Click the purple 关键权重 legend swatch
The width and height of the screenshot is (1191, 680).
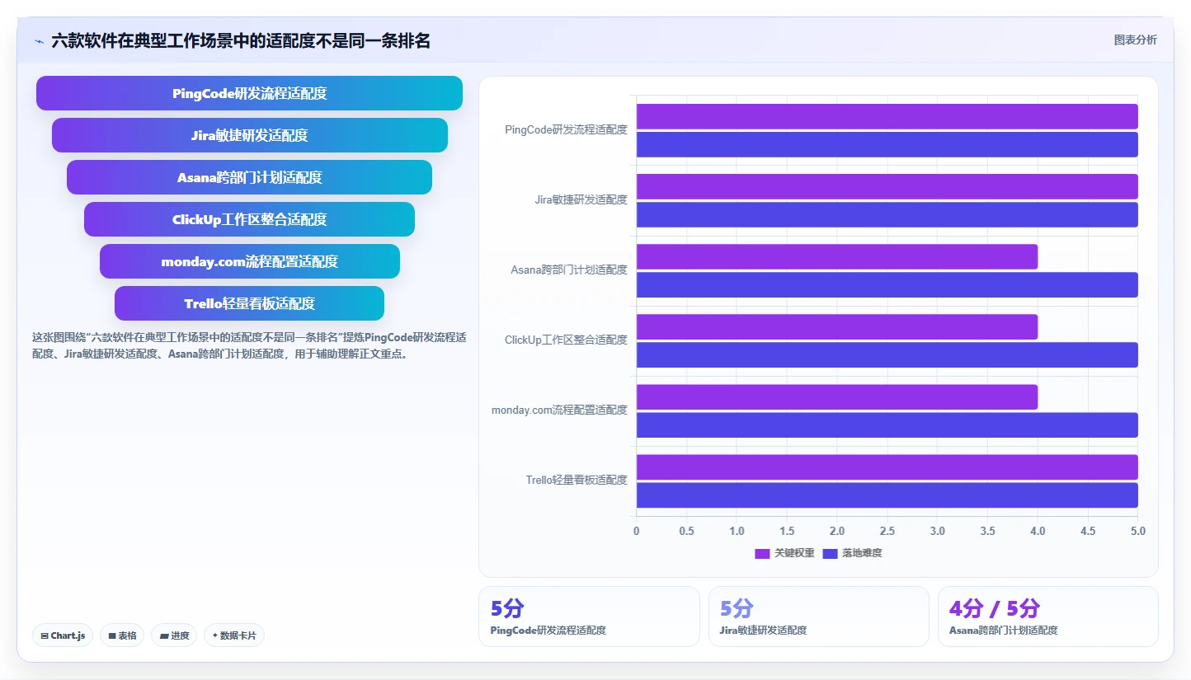pos(762,553)
